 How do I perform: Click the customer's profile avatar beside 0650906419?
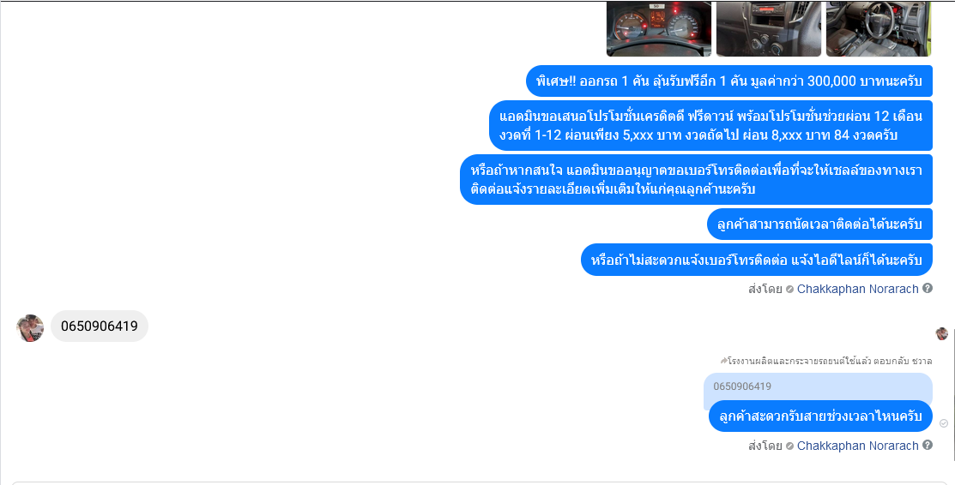click(x=30, y=328)
